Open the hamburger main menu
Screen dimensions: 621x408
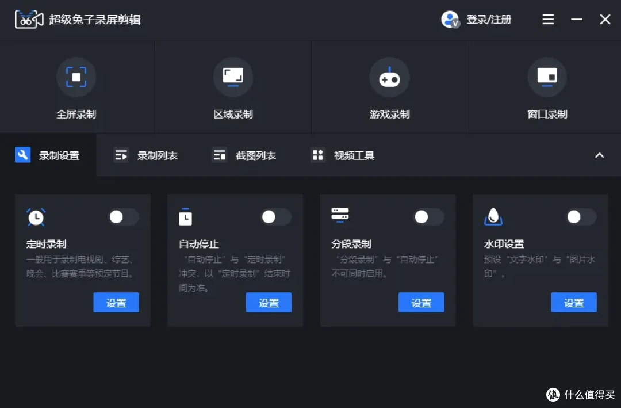[x=548, y=20]
